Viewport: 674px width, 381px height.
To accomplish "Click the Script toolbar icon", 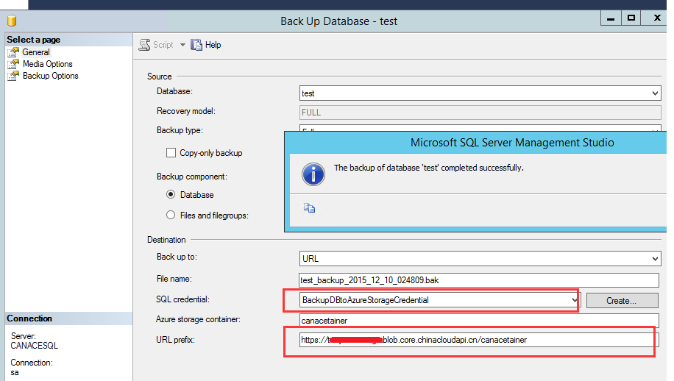I will [x=145, y=45].
